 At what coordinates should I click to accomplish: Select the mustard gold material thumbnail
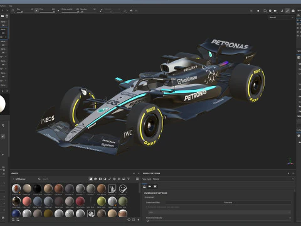48,213
